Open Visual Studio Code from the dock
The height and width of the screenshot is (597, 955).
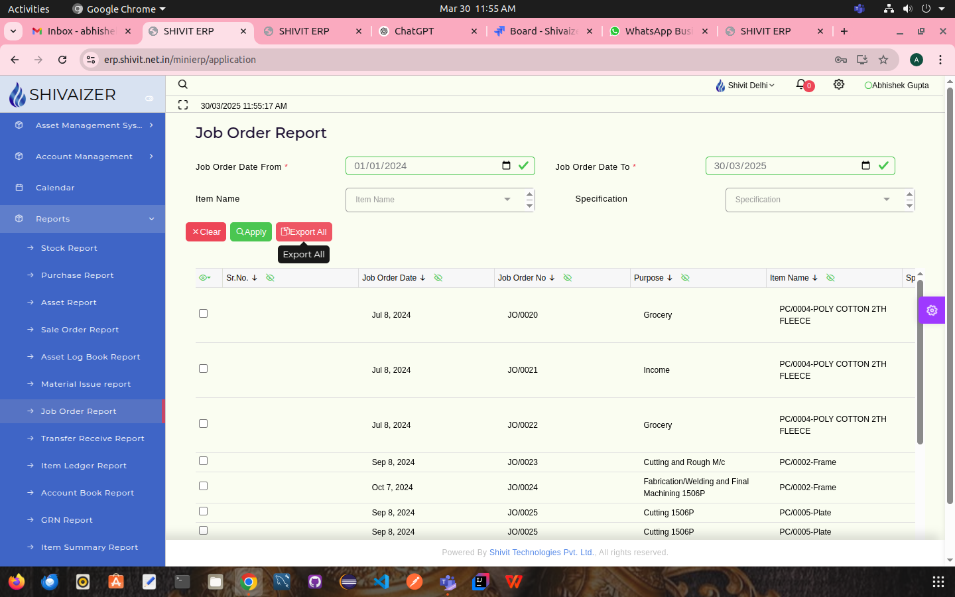click(x=381, y=582)
